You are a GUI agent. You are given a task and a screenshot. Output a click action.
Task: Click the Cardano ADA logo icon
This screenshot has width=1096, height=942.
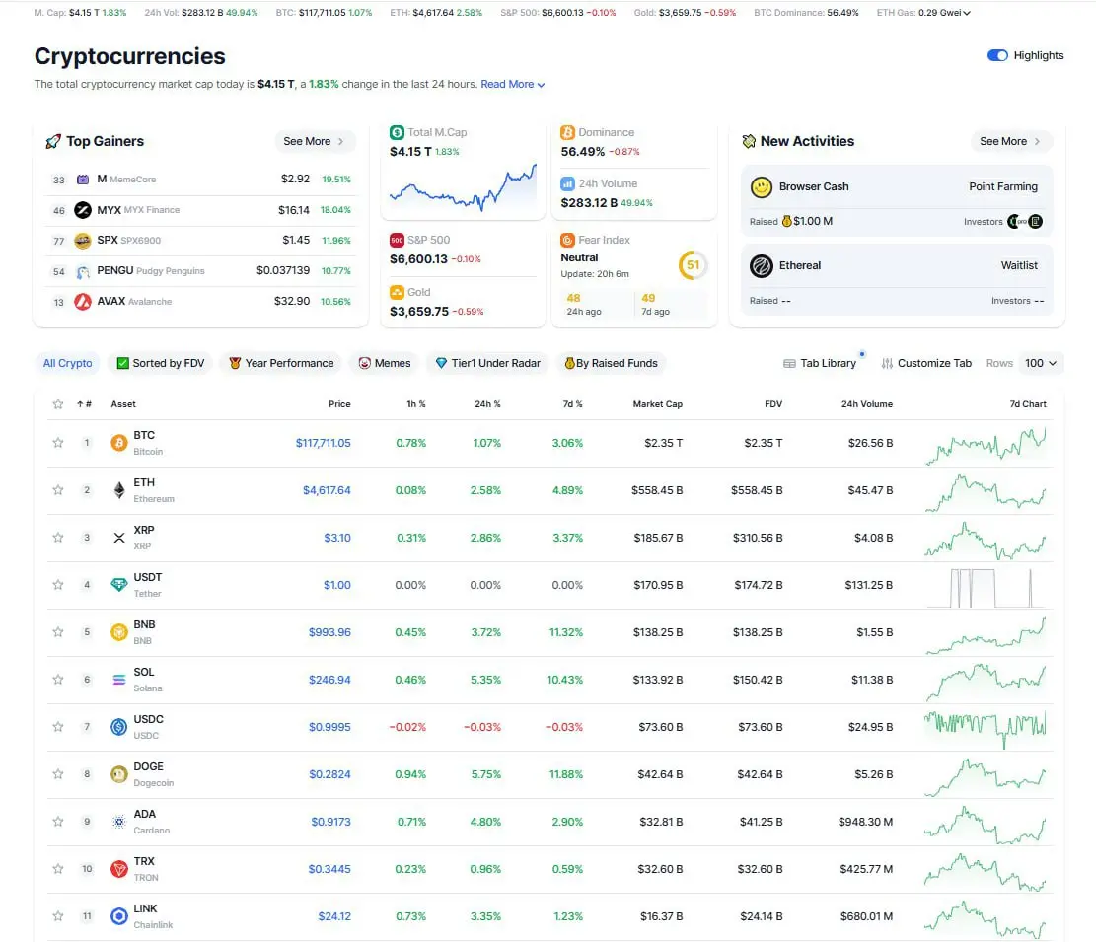(x=118, y=822)
